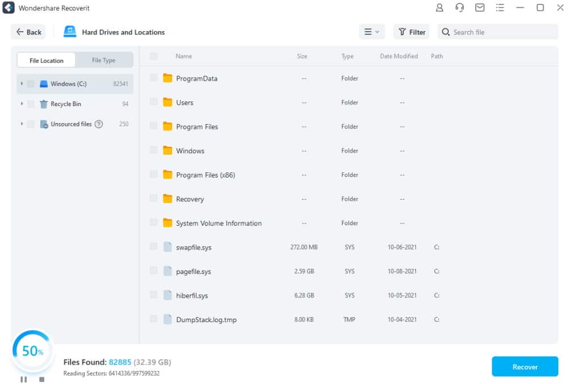Click the Recycle Bin icon in the sidebar
Viewport: 568px width, 384px height.
pos(44,103)
